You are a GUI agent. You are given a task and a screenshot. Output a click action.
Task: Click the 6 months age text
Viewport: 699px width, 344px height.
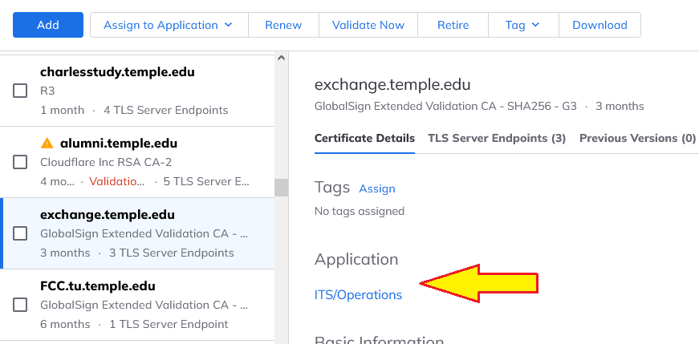pyautogui.click(x=65, y=324)
